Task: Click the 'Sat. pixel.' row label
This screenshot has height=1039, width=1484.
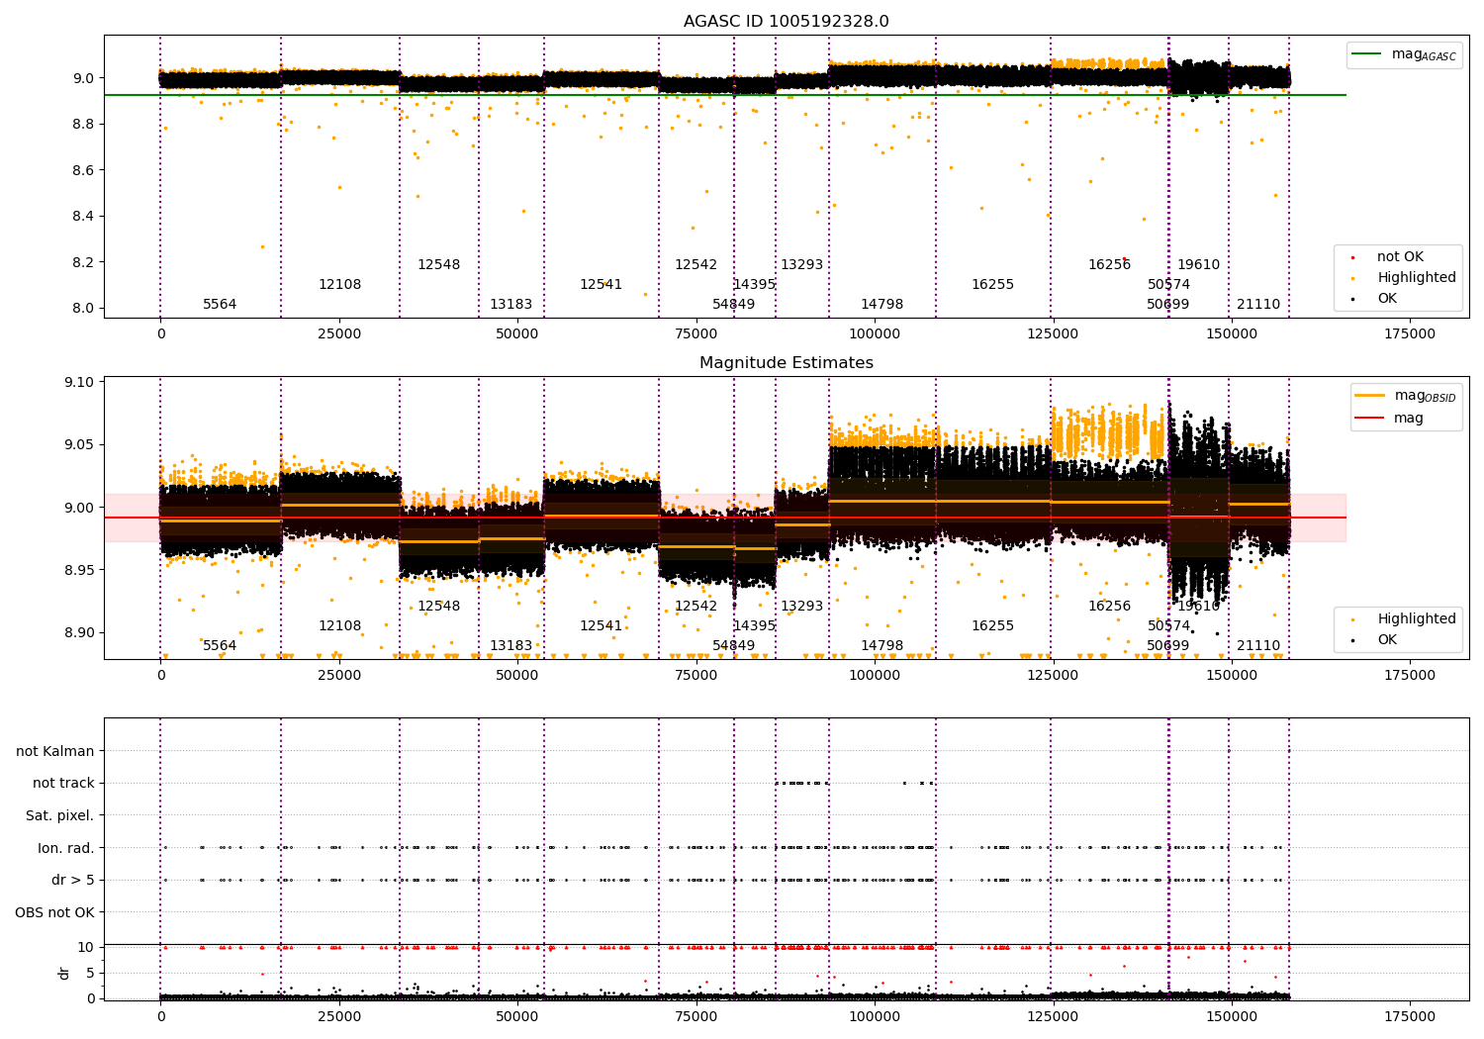Action: [60, 815]
